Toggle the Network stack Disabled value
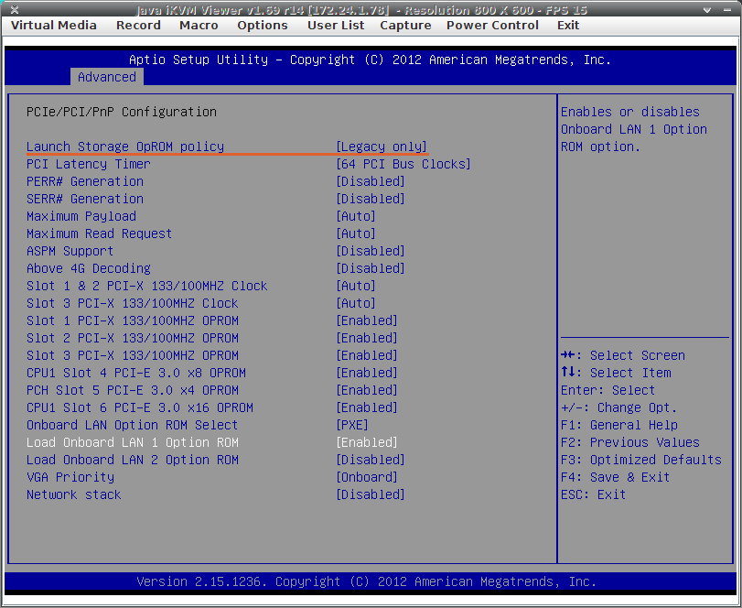This screenshot has width=742, height=608. tap(371, 494)
